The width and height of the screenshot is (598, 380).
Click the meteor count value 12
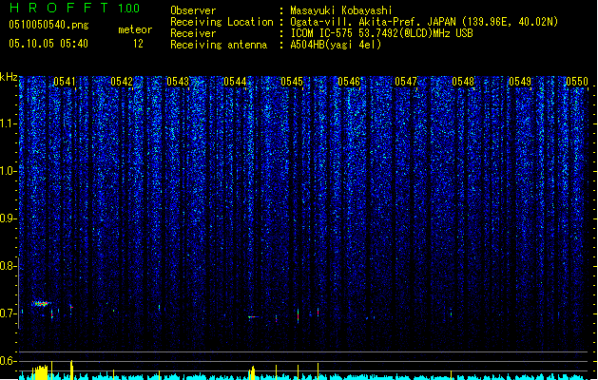pos(138,44)
